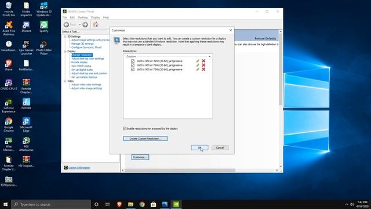Screen dimensions: 371x209
Task: Select Adjust image settings with preview
Action: [x=90, y=40]
